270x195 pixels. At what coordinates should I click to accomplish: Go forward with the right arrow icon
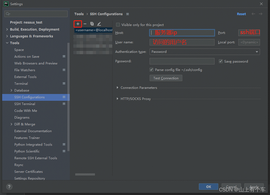261,14
